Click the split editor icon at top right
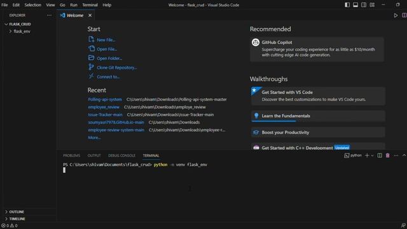 click(x=404, y=15)
